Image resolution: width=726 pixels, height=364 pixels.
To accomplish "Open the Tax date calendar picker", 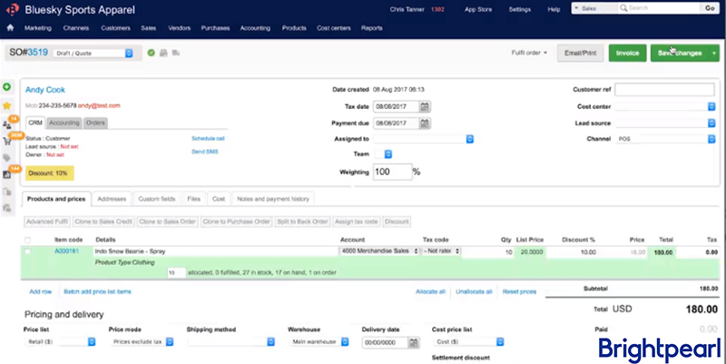I will pyautogui.click(x=425, y=106).
